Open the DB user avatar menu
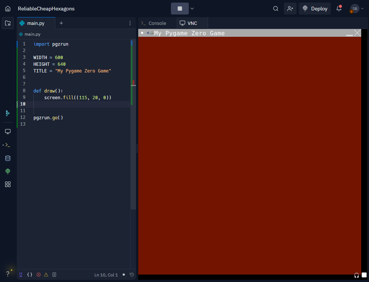The image size is (369, 282). point(357,9)
